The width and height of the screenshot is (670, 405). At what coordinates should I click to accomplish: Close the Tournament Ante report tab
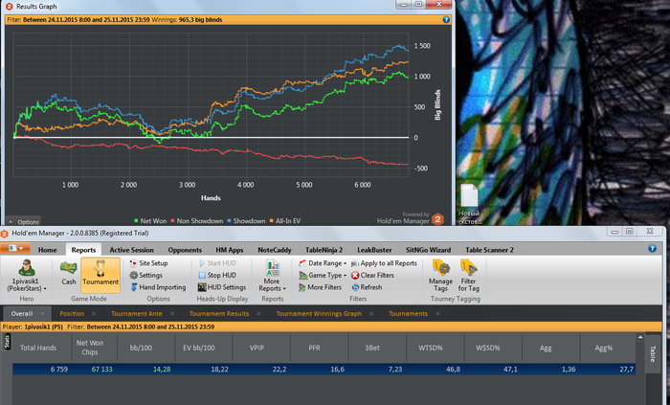171,314
